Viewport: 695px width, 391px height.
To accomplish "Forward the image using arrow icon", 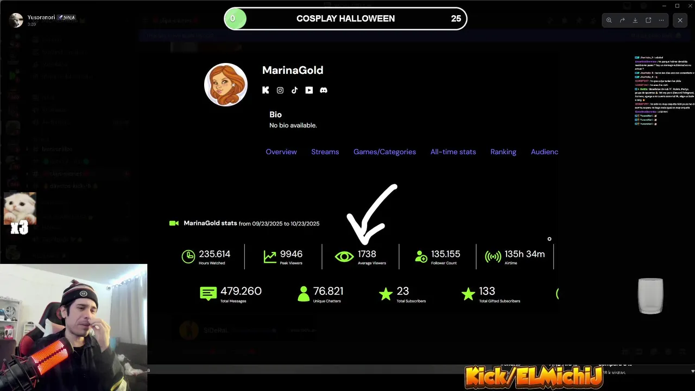I will tap(622, 20).
